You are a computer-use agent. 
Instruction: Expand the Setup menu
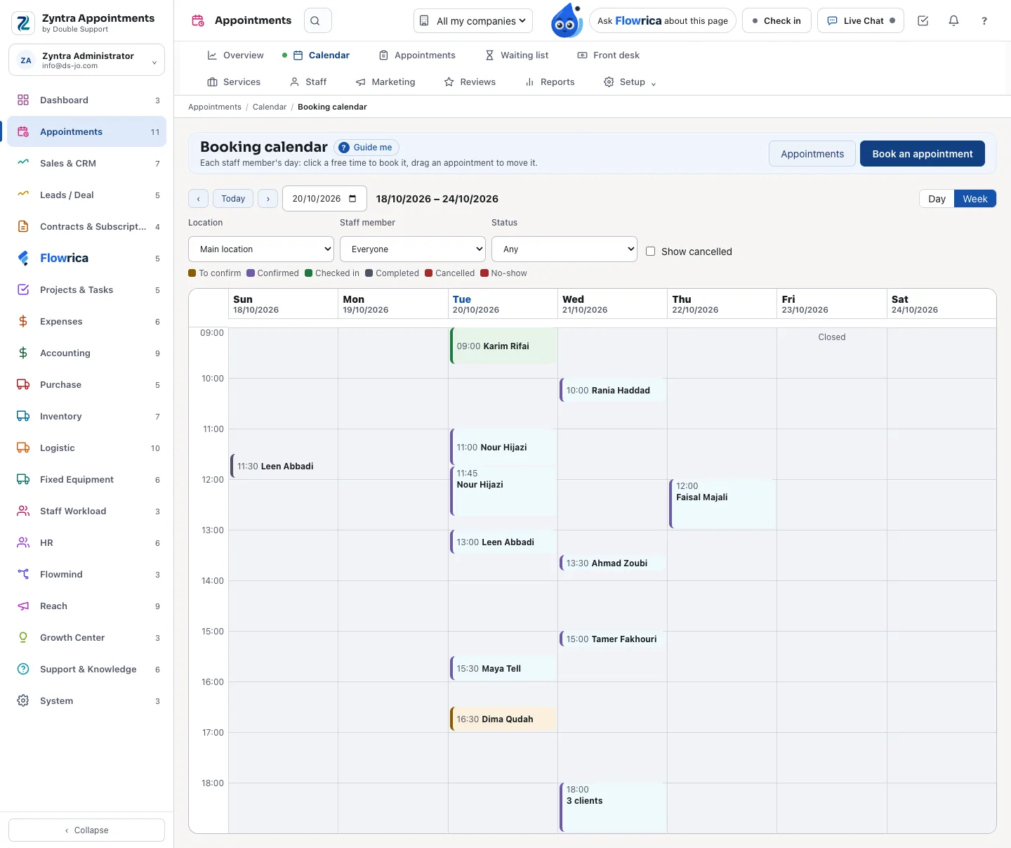pos(630,82)
